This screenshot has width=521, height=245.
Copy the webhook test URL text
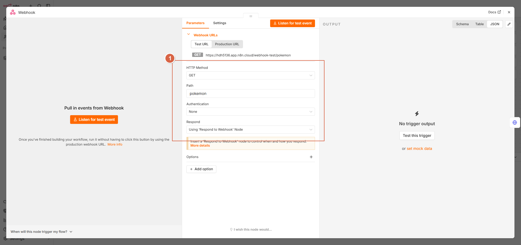pyautogui.click(x=248, y=55)
